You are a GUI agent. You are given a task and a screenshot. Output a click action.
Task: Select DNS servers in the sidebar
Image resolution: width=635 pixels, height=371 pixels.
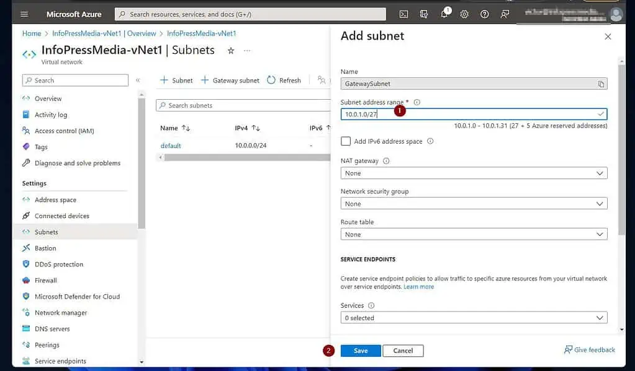pyautogui.click(x=53, y=328)
